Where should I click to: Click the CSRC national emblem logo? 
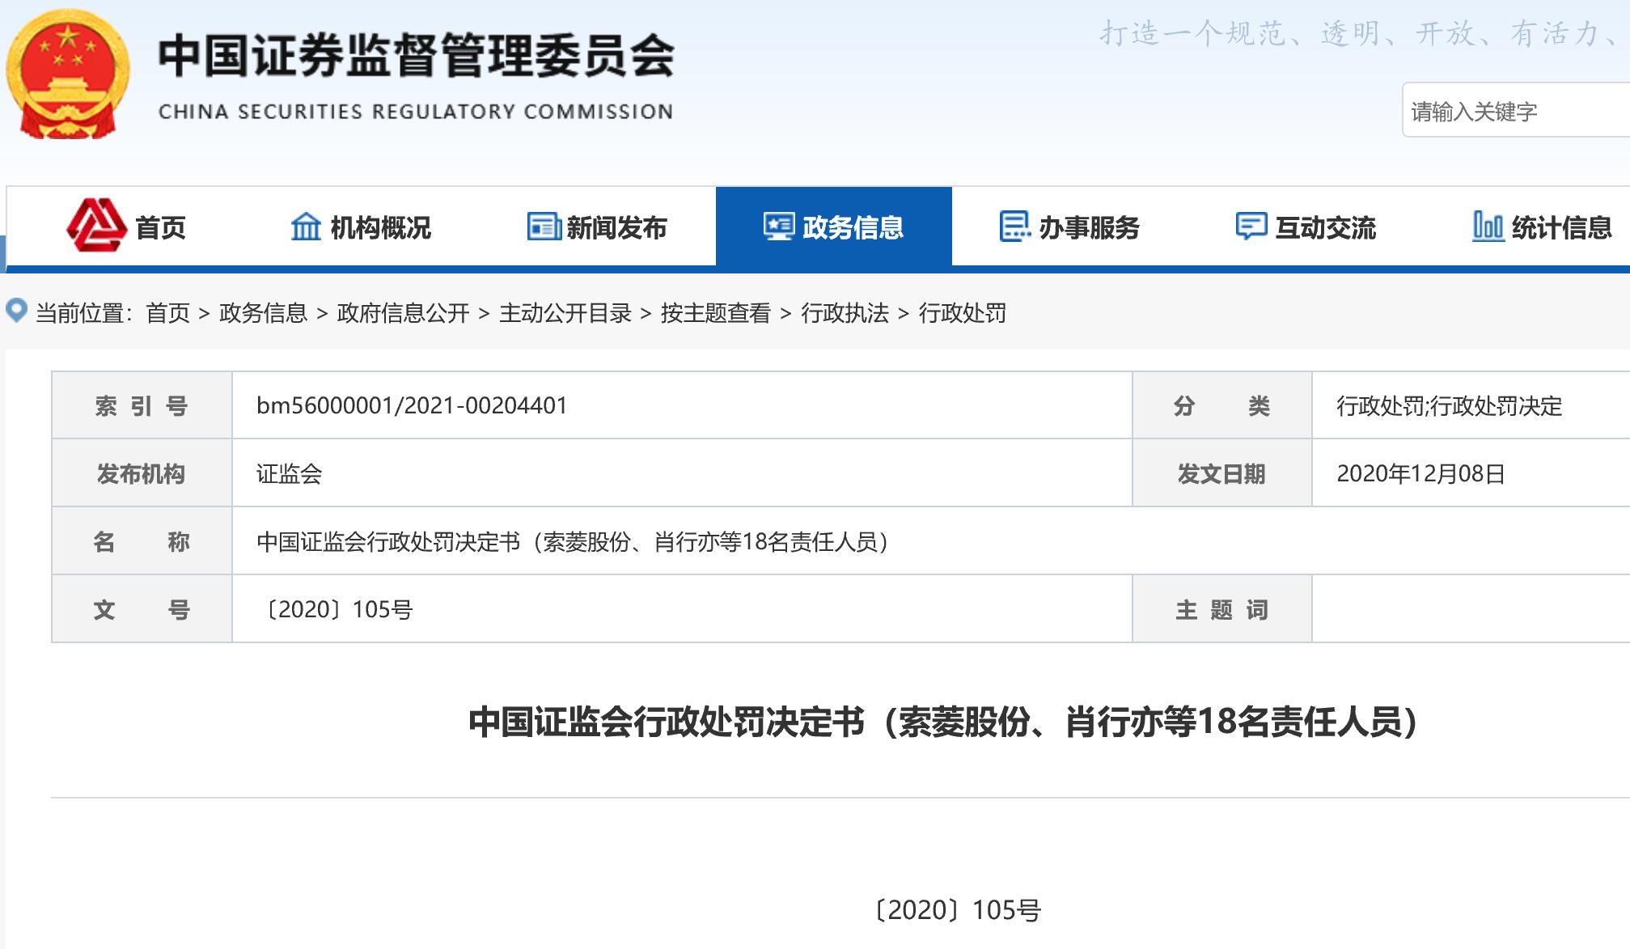68,74
